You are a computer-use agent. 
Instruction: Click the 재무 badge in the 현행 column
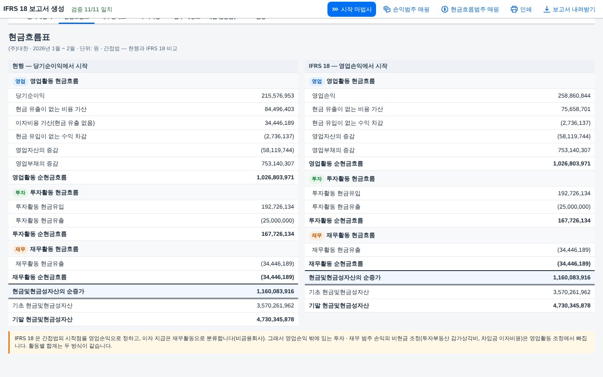[x=20, y=249]
